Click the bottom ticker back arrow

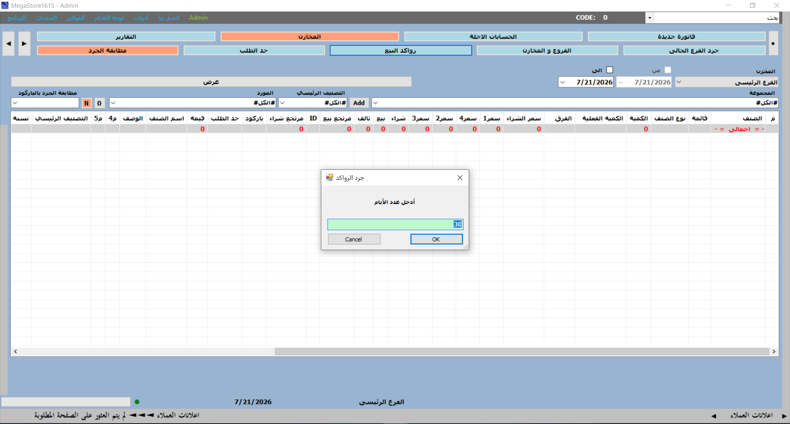coord(713,416)
